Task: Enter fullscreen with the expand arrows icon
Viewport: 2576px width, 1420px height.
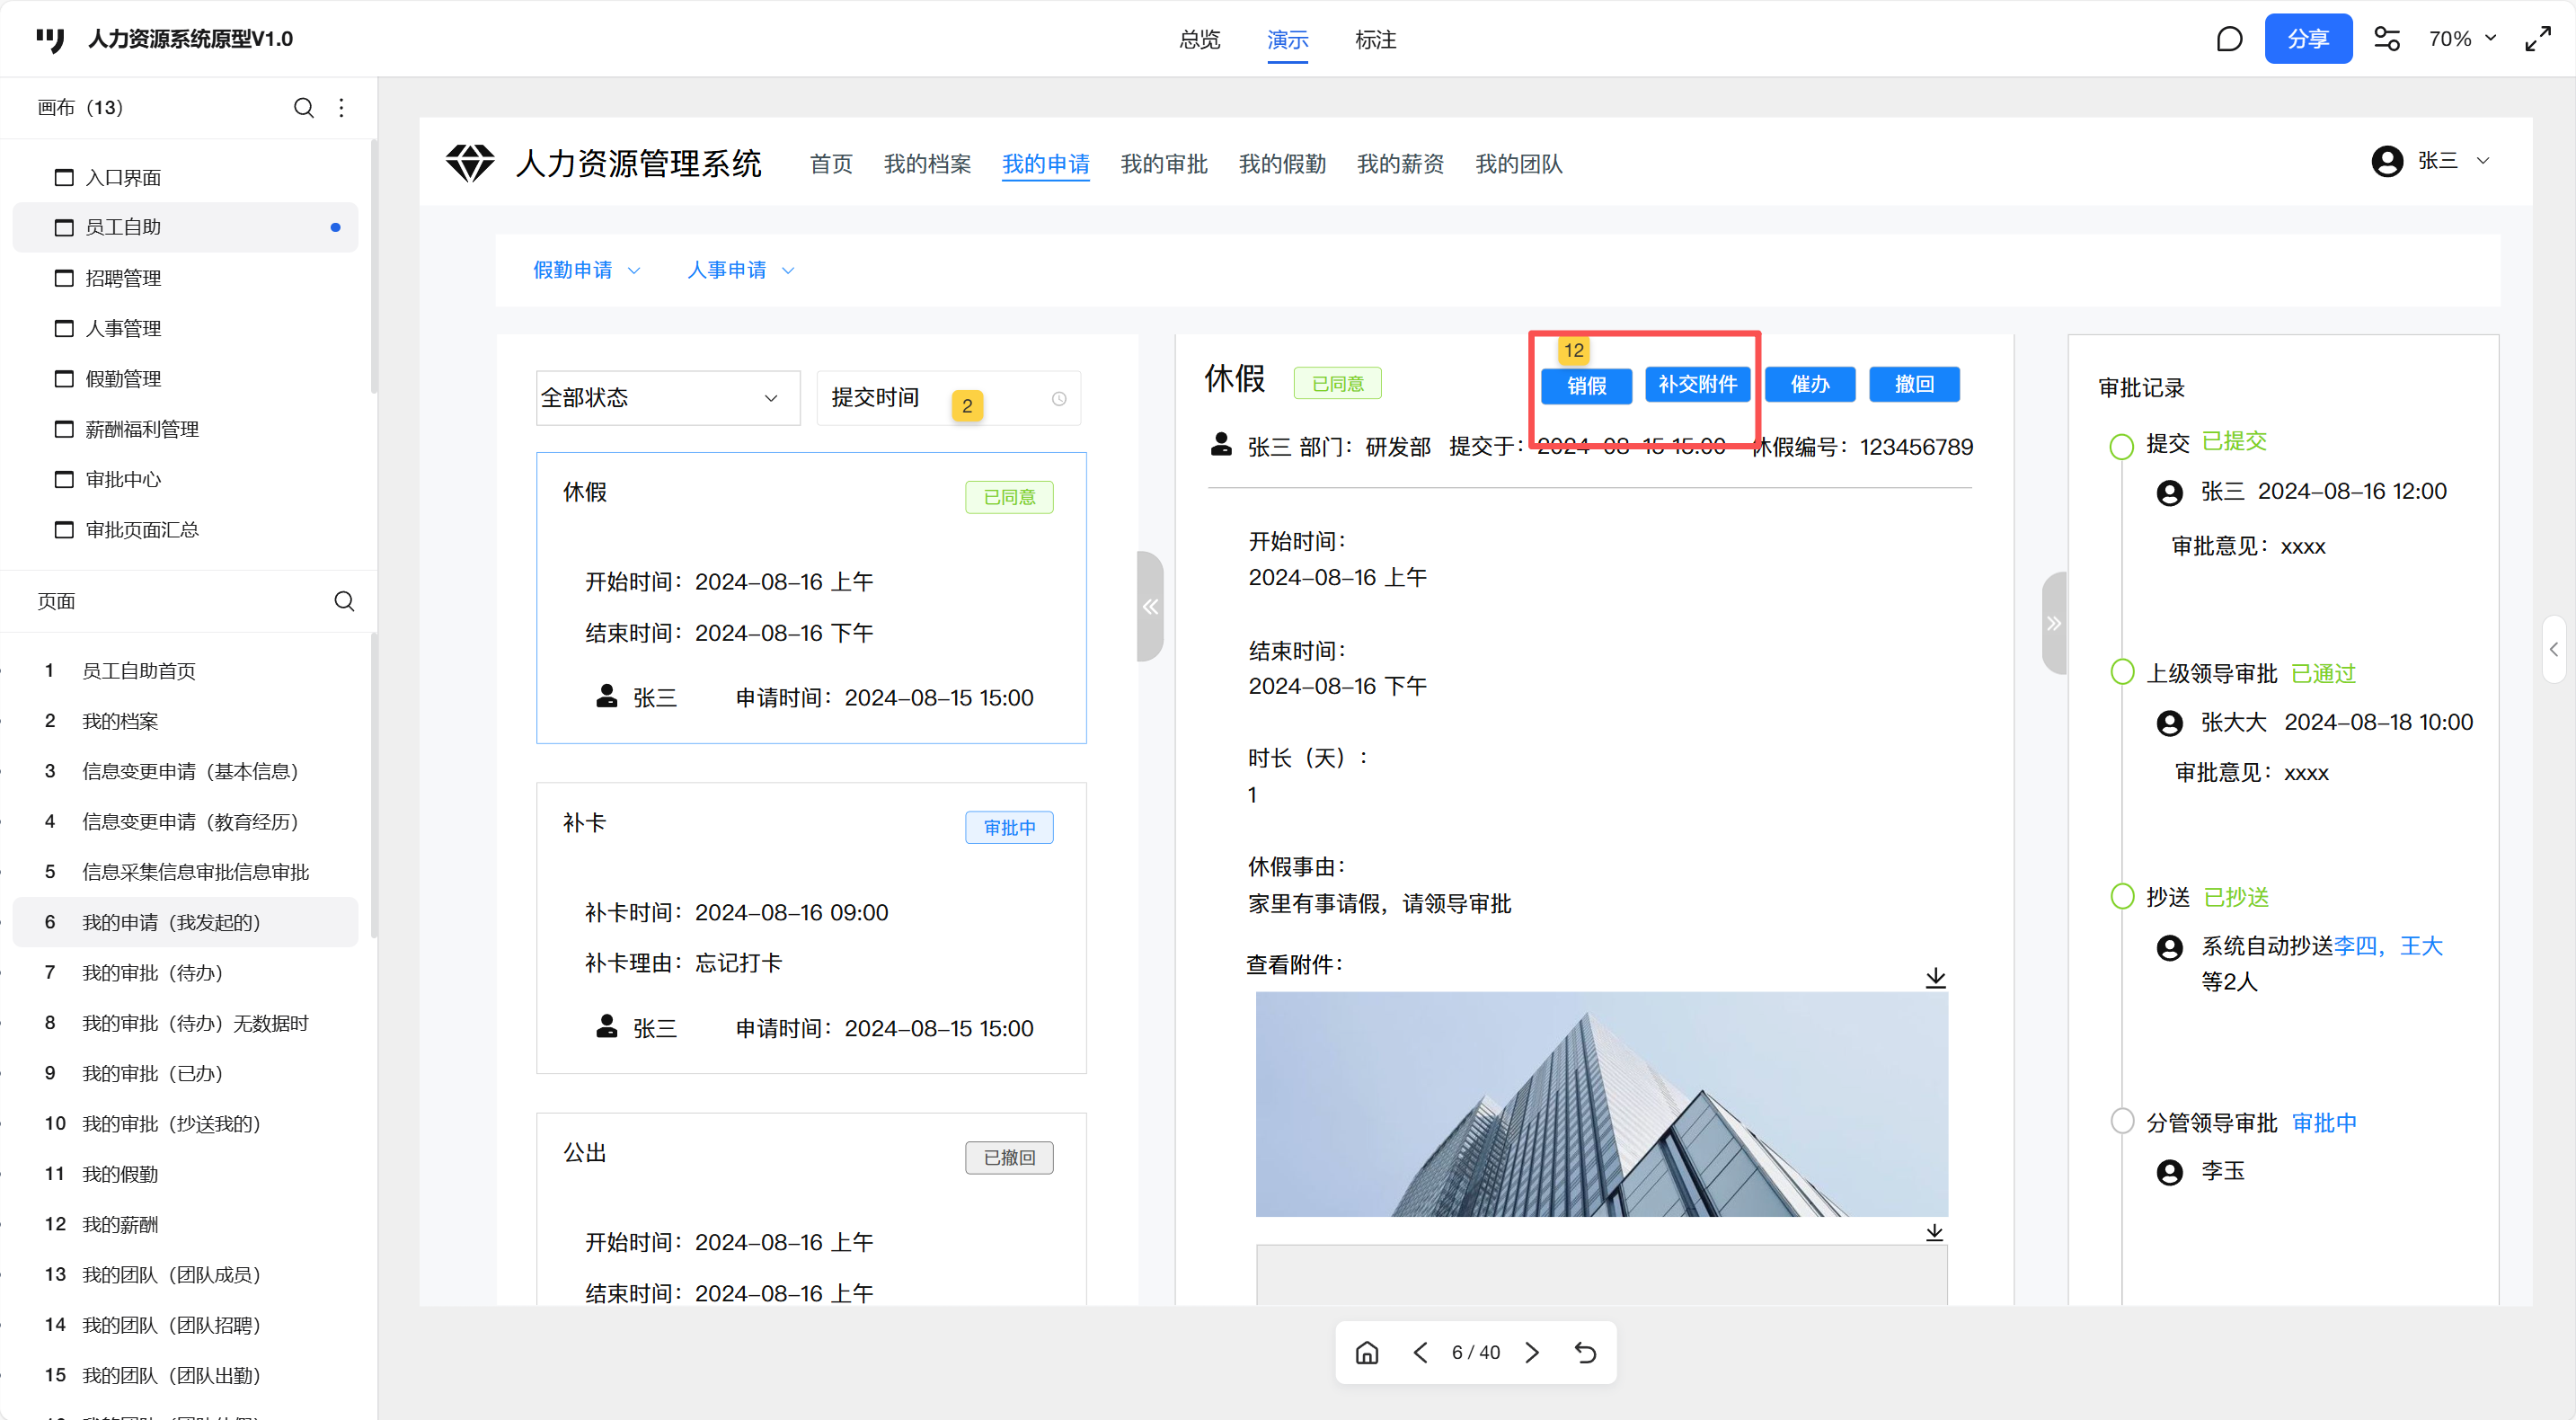Action: pyautogui.click(x=2537, y=39)
